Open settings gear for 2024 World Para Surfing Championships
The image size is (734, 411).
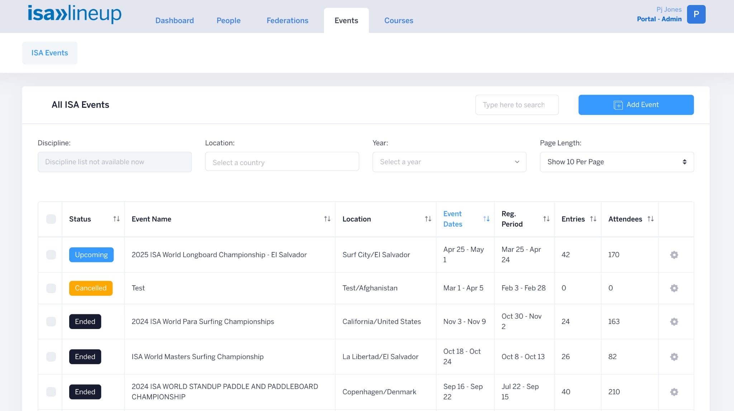[x=674, y=321]
